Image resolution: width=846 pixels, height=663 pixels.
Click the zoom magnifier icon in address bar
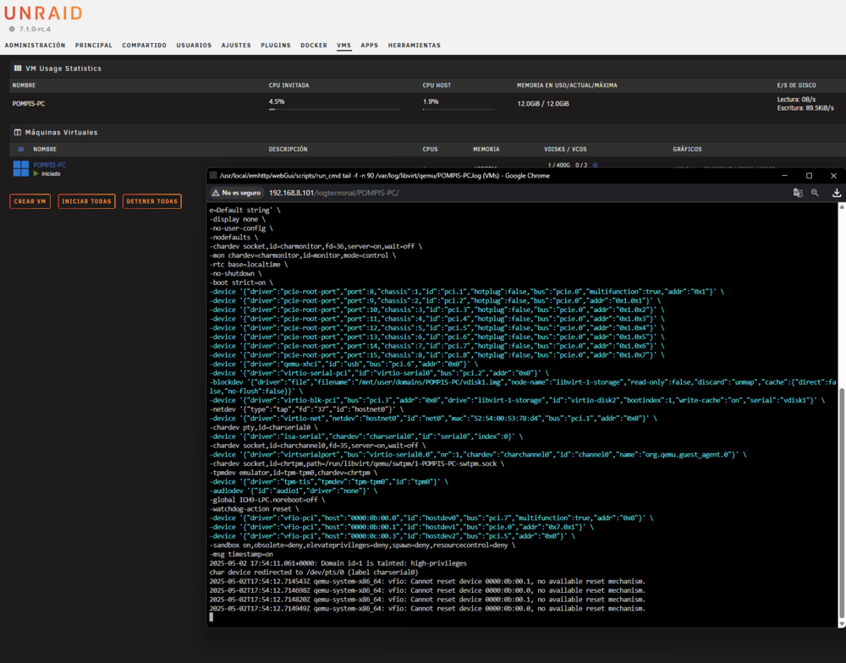816,193
